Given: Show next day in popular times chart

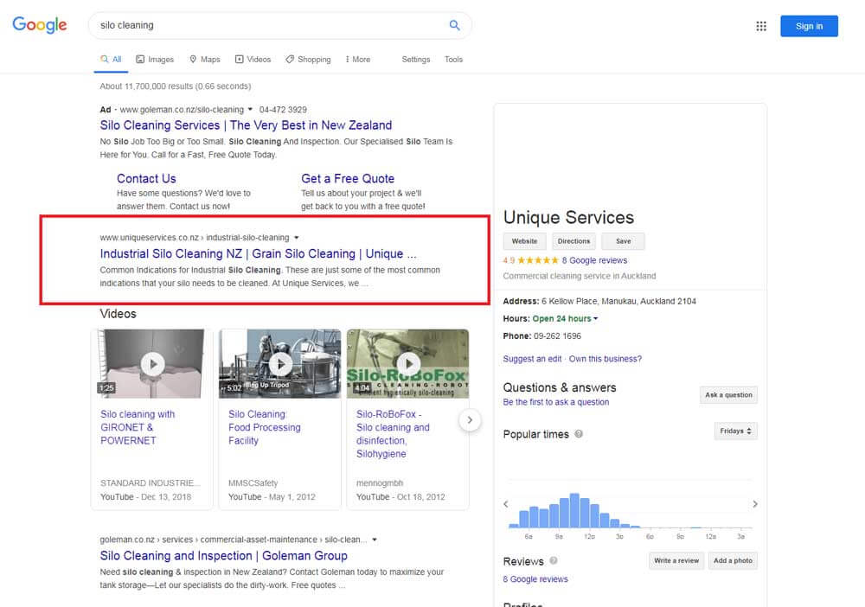Looking at the screenshot, I should 754,504.
